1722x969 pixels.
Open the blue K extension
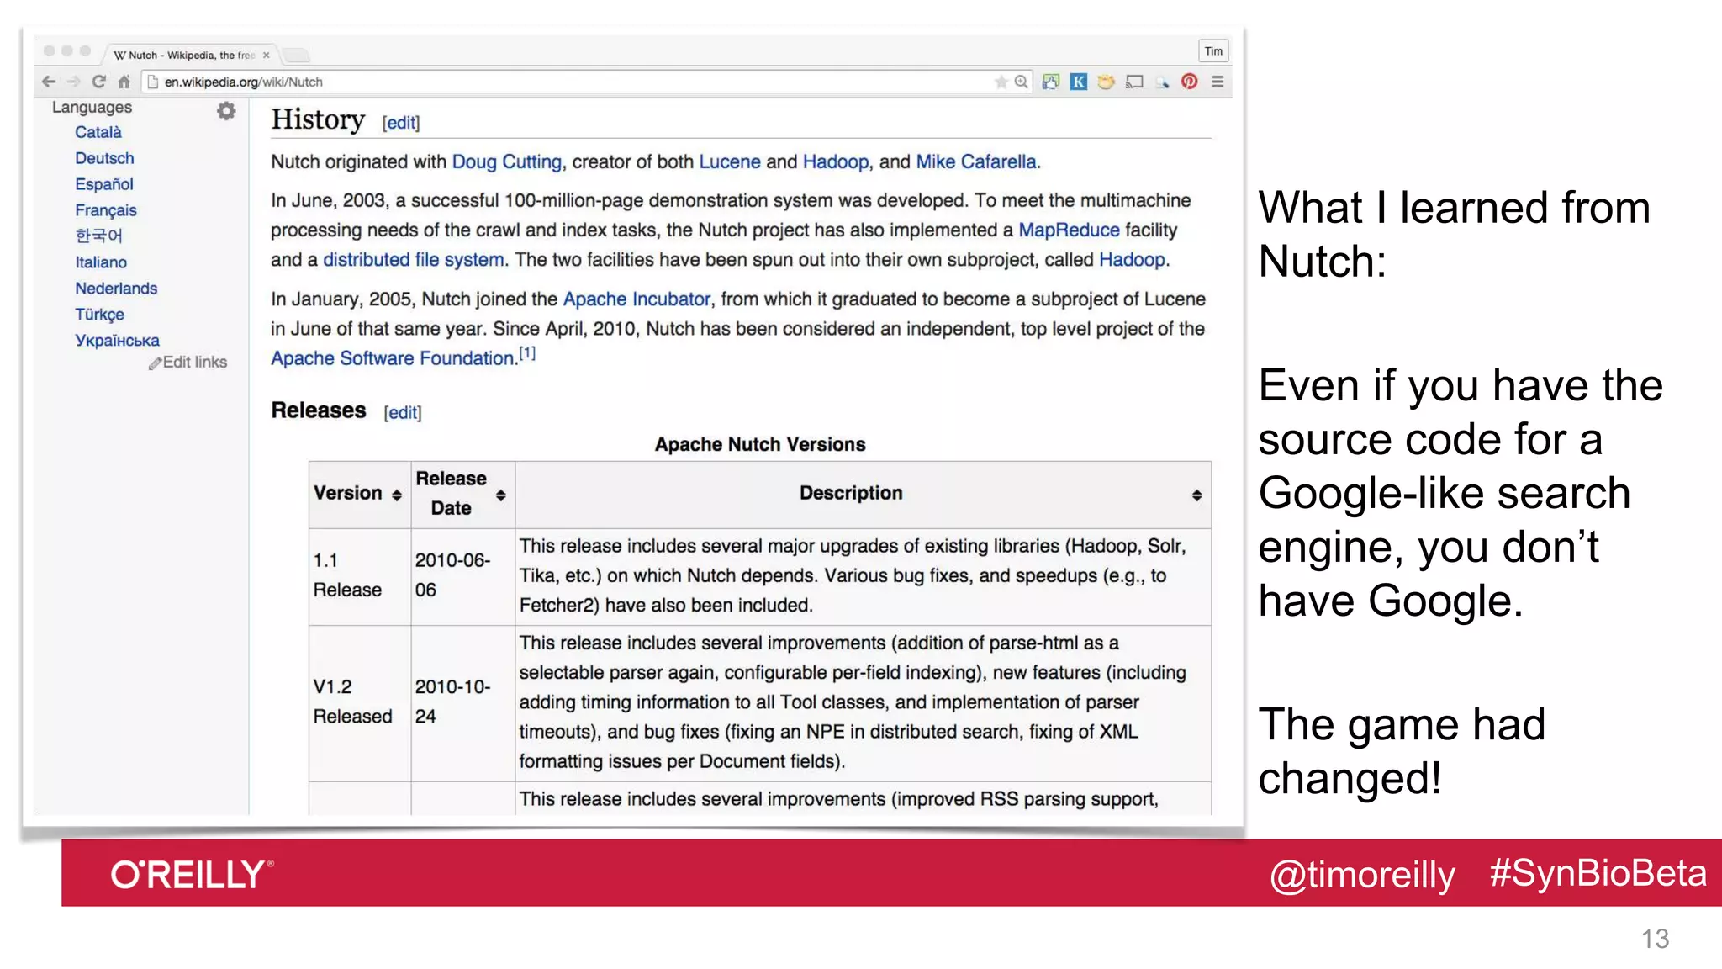coord(1079,82)
